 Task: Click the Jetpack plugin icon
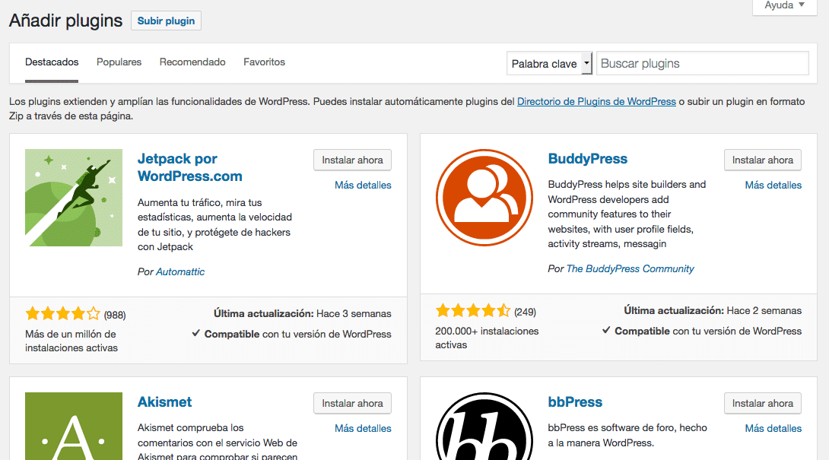pos(74,198)
